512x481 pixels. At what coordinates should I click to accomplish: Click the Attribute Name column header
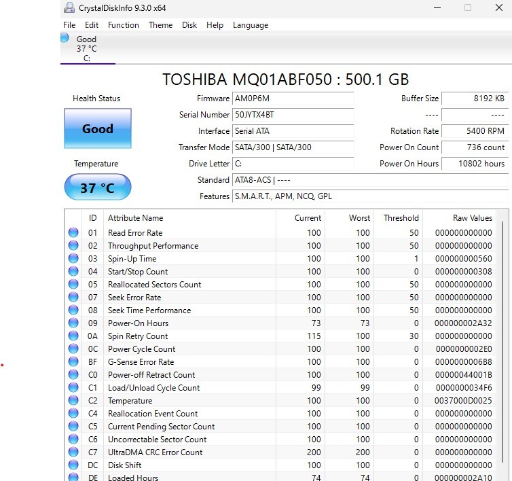point(136,218)
